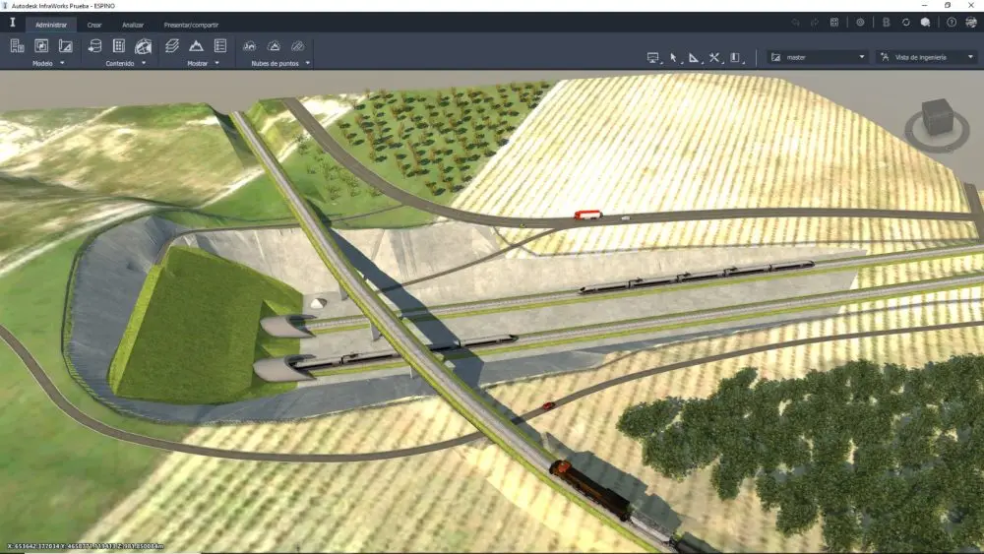
Task: Open the Model Explorer icon in Modelo group
Action: 18,45
